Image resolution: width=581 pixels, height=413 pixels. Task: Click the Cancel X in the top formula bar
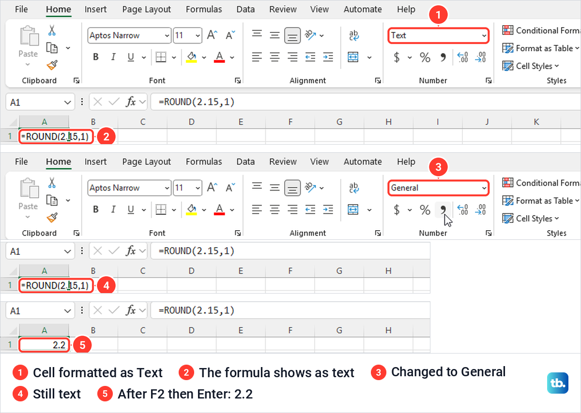pos(98,102)
